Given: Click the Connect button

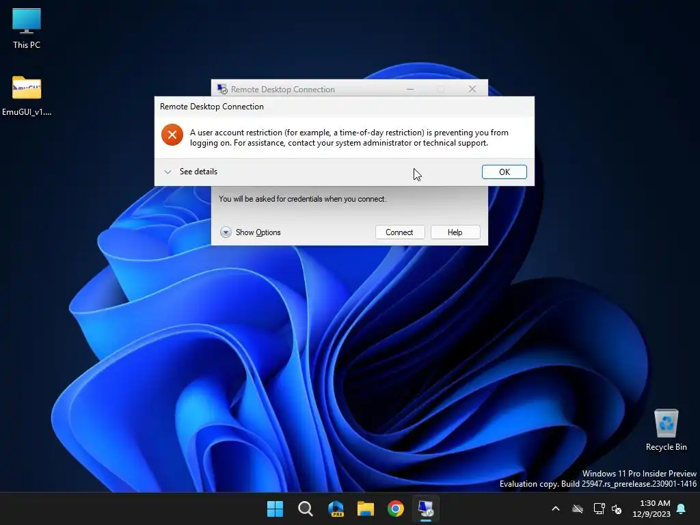Looking at the screenshot, I should (x=399, y=232).
